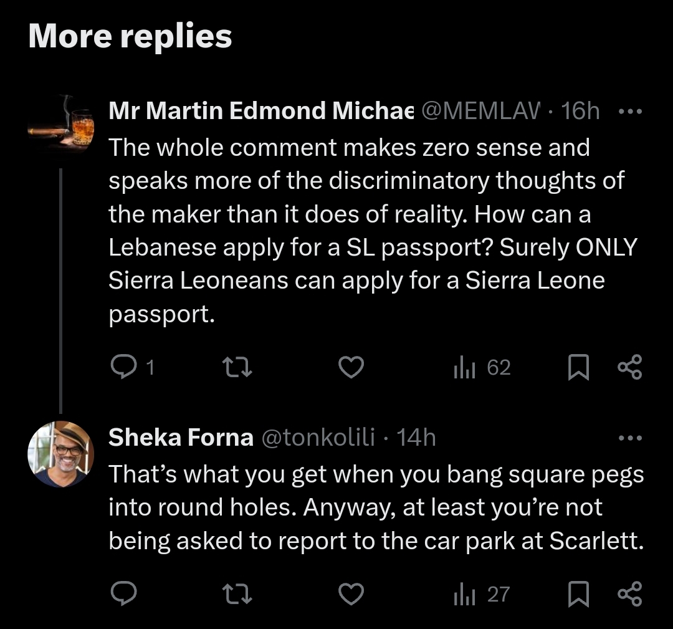This screenshot has width=673, height=629.
Task: Open the square pegs reply text
Action: pos(376,507)
